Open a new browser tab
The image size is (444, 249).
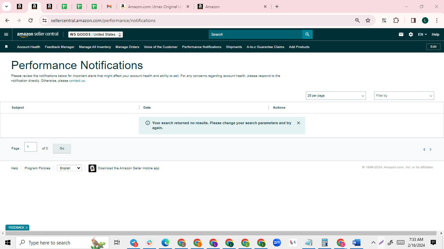point(277,6)
